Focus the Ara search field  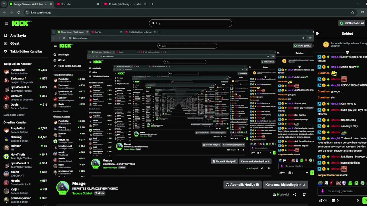pyautogui.click(x=190, y=23)
